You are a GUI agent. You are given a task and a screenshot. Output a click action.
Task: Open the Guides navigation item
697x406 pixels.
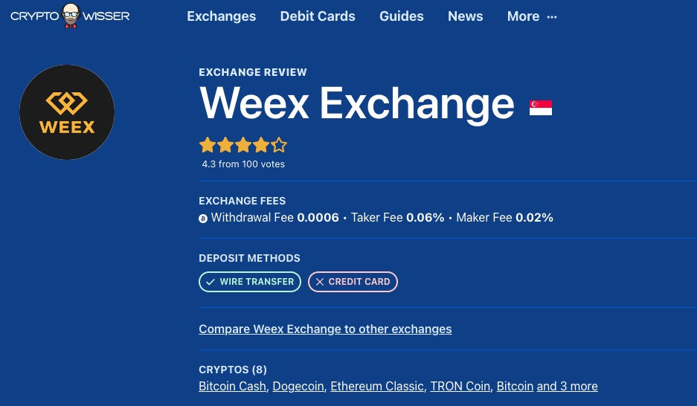[x=402, y=16]
